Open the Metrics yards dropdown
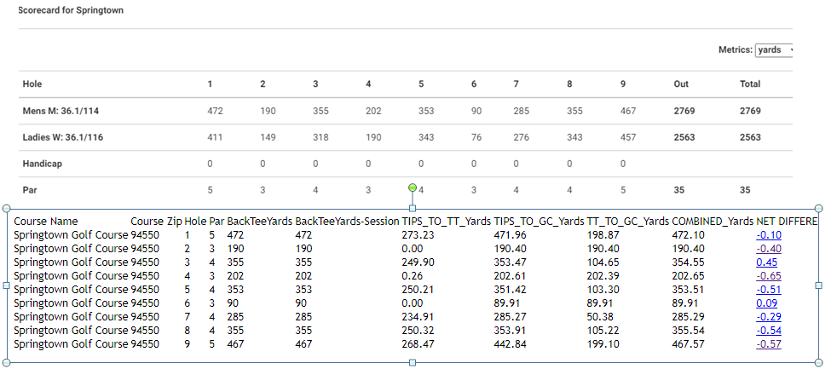 pyautogui.click(x=774, y=49)
